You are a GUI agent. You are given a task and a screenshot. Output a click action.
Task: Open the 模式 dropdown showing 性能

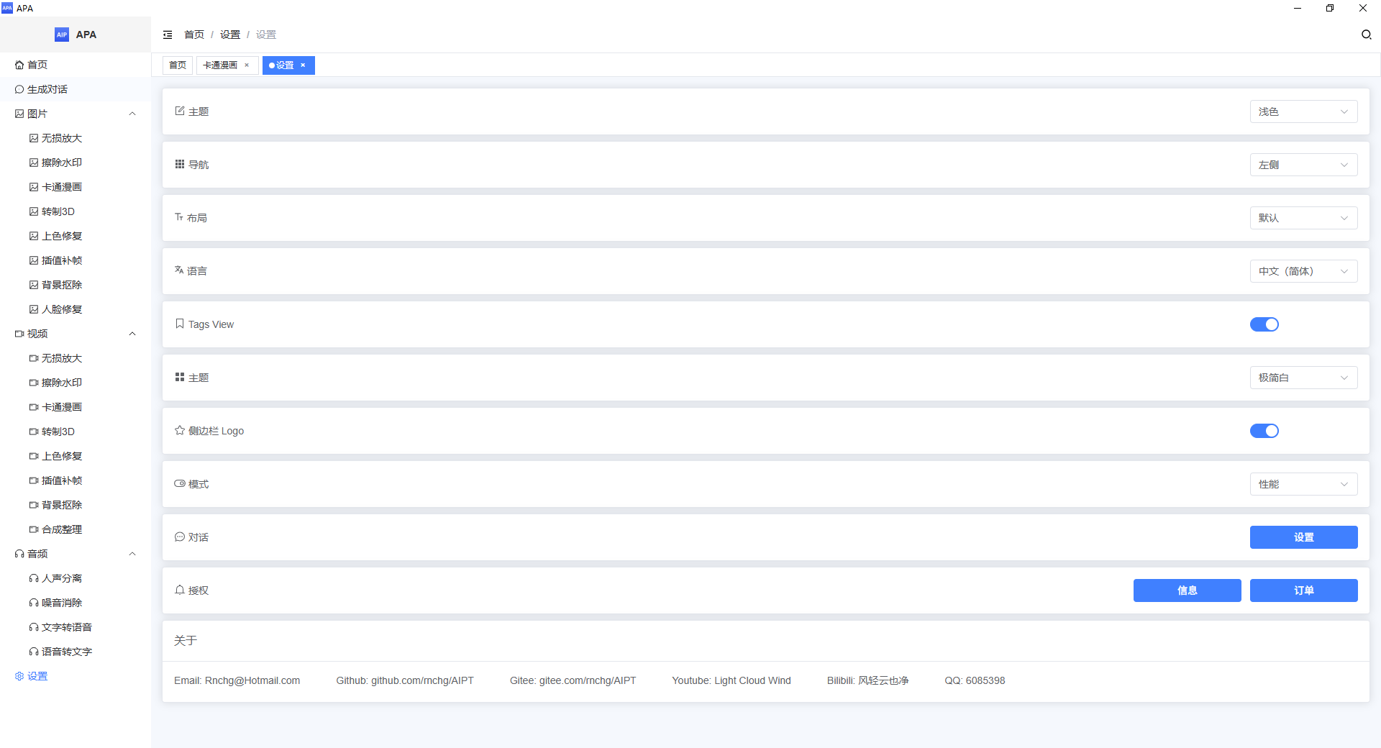(1303, 484)
